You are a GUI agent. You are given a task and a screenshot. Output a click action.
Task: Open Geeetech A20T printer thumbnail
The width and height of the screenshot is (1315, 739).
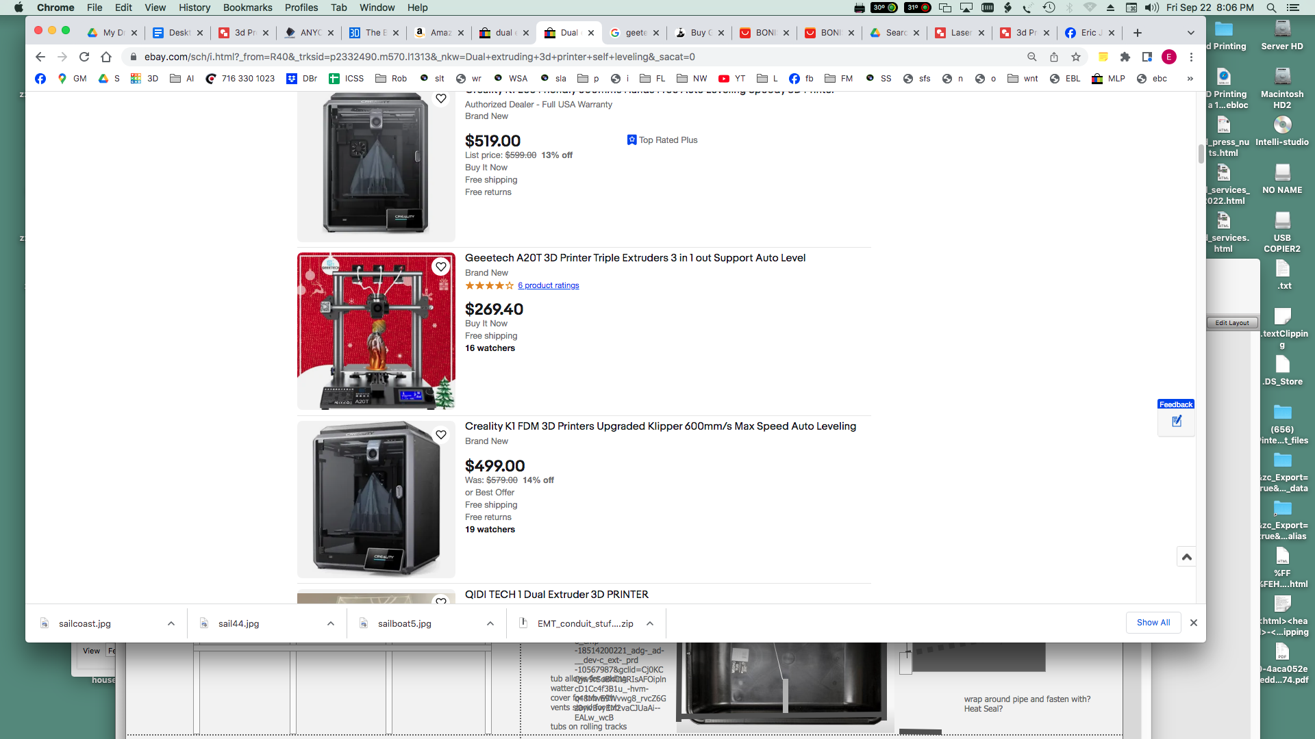(x=376, y=331)
